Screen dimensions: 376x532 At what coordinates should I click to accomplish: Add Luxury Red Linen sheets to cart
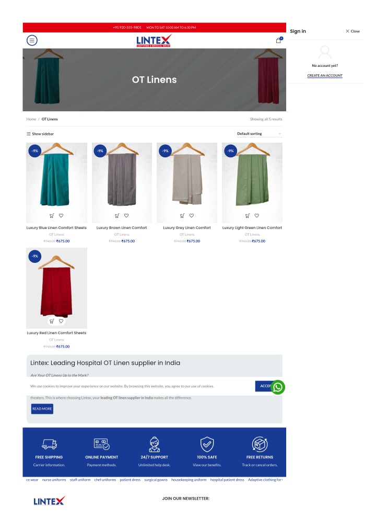[52, 321]
